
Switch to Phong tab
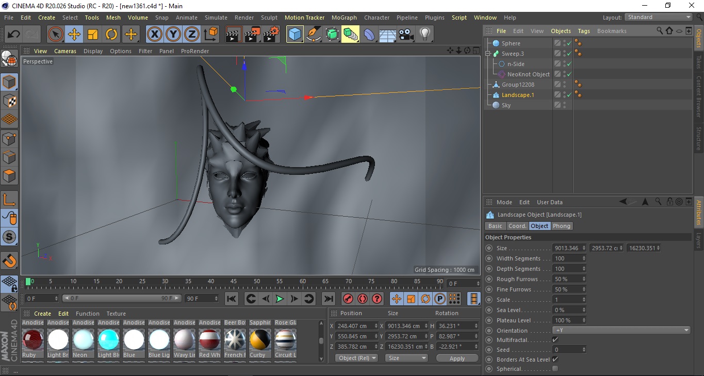(562, 226)
